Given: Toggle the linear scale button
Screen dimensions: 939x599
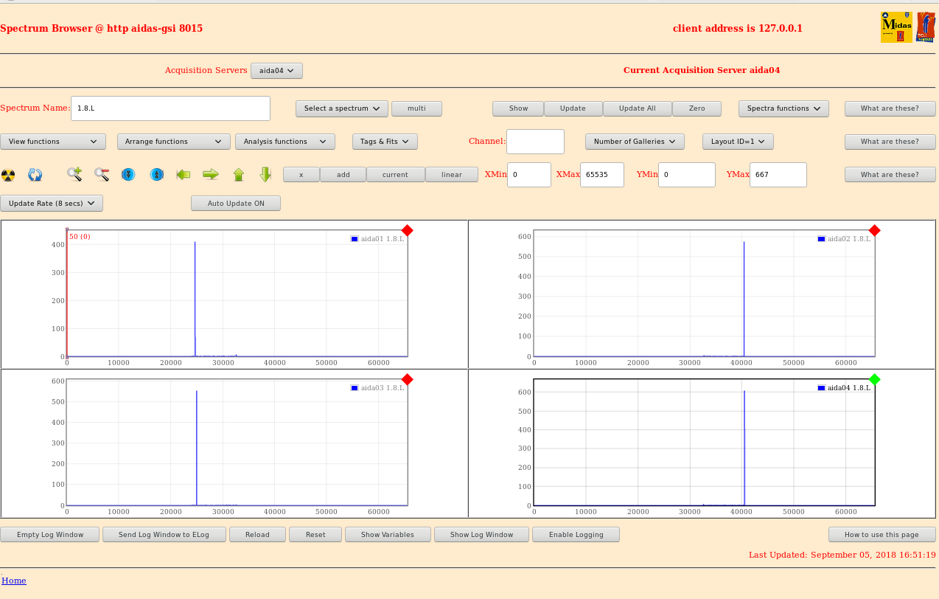Looking at the screenshot, I should coord(452,175).
